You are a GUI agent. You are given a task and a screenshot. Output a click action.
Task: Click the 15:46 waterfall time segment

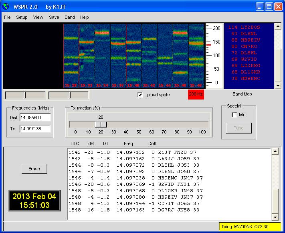(180, 55)
